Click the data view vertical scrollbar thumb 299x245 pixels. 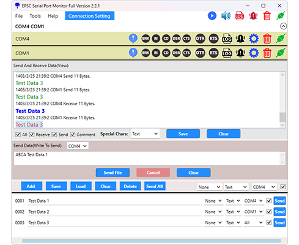(x=282, y=117)
